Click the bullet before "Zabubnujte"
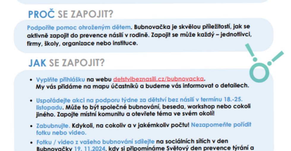Image resolution: width=291 pixels, height=151 pixels. [x=31, y=126]
